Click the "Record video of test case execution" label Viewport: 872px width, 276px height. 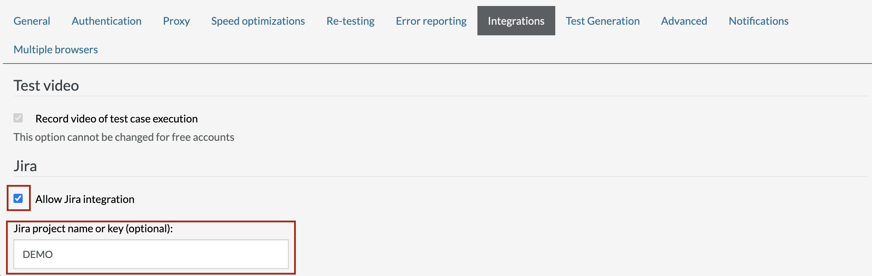click(x=116, y=119)
